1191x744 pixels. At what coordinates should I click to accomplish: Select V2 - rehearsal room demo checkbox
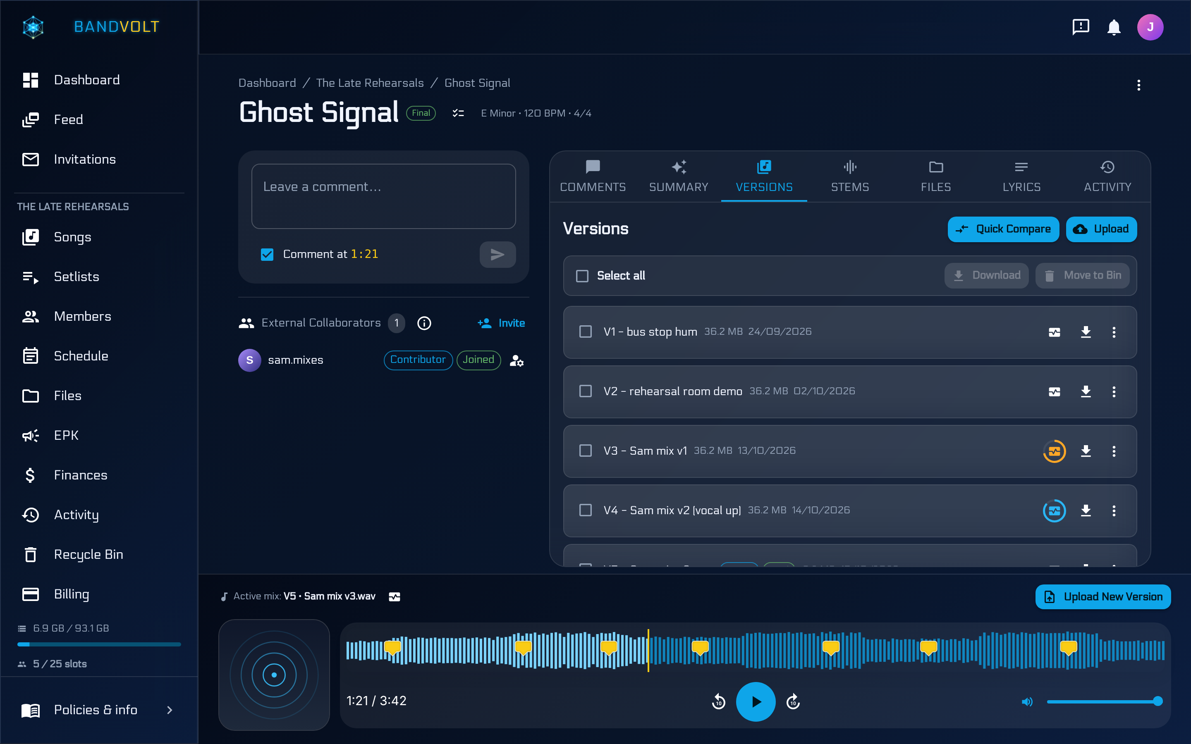(585, 392)
